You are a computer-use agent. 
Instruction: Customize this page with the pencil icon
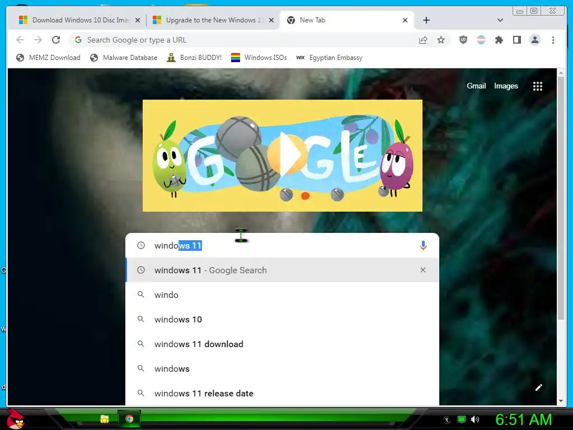539,387
